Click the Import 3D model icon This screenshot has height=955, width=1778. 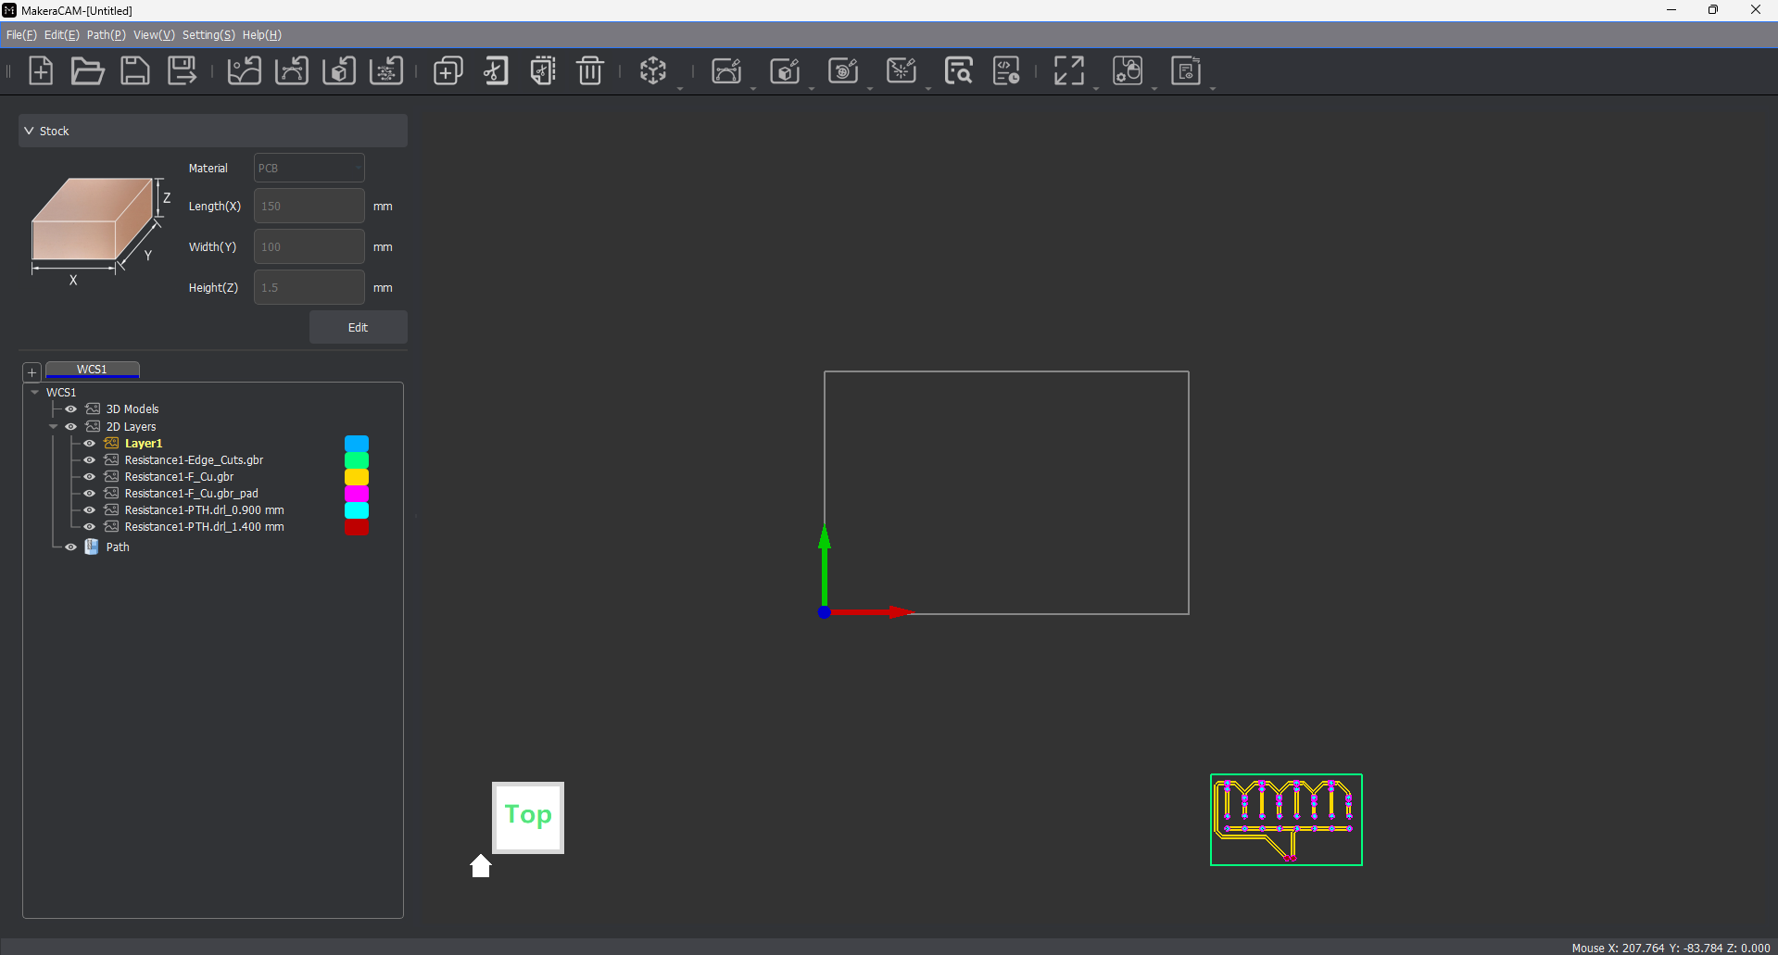click(339, 70)
